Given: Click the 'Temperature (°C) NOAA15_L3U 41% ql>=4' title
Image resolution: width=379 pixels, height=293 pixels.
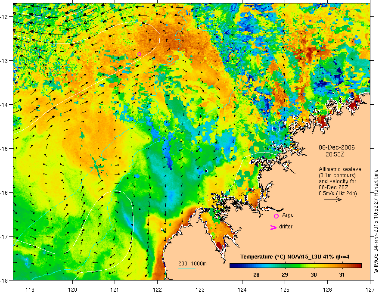Looking at the screenshot, I should pos(295,256).
